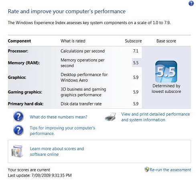Click the 5.5 base score badge
196x183 pixels.
166,72
